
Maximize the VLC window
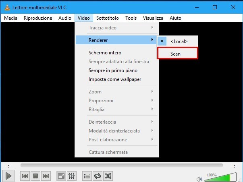(215, 7)
